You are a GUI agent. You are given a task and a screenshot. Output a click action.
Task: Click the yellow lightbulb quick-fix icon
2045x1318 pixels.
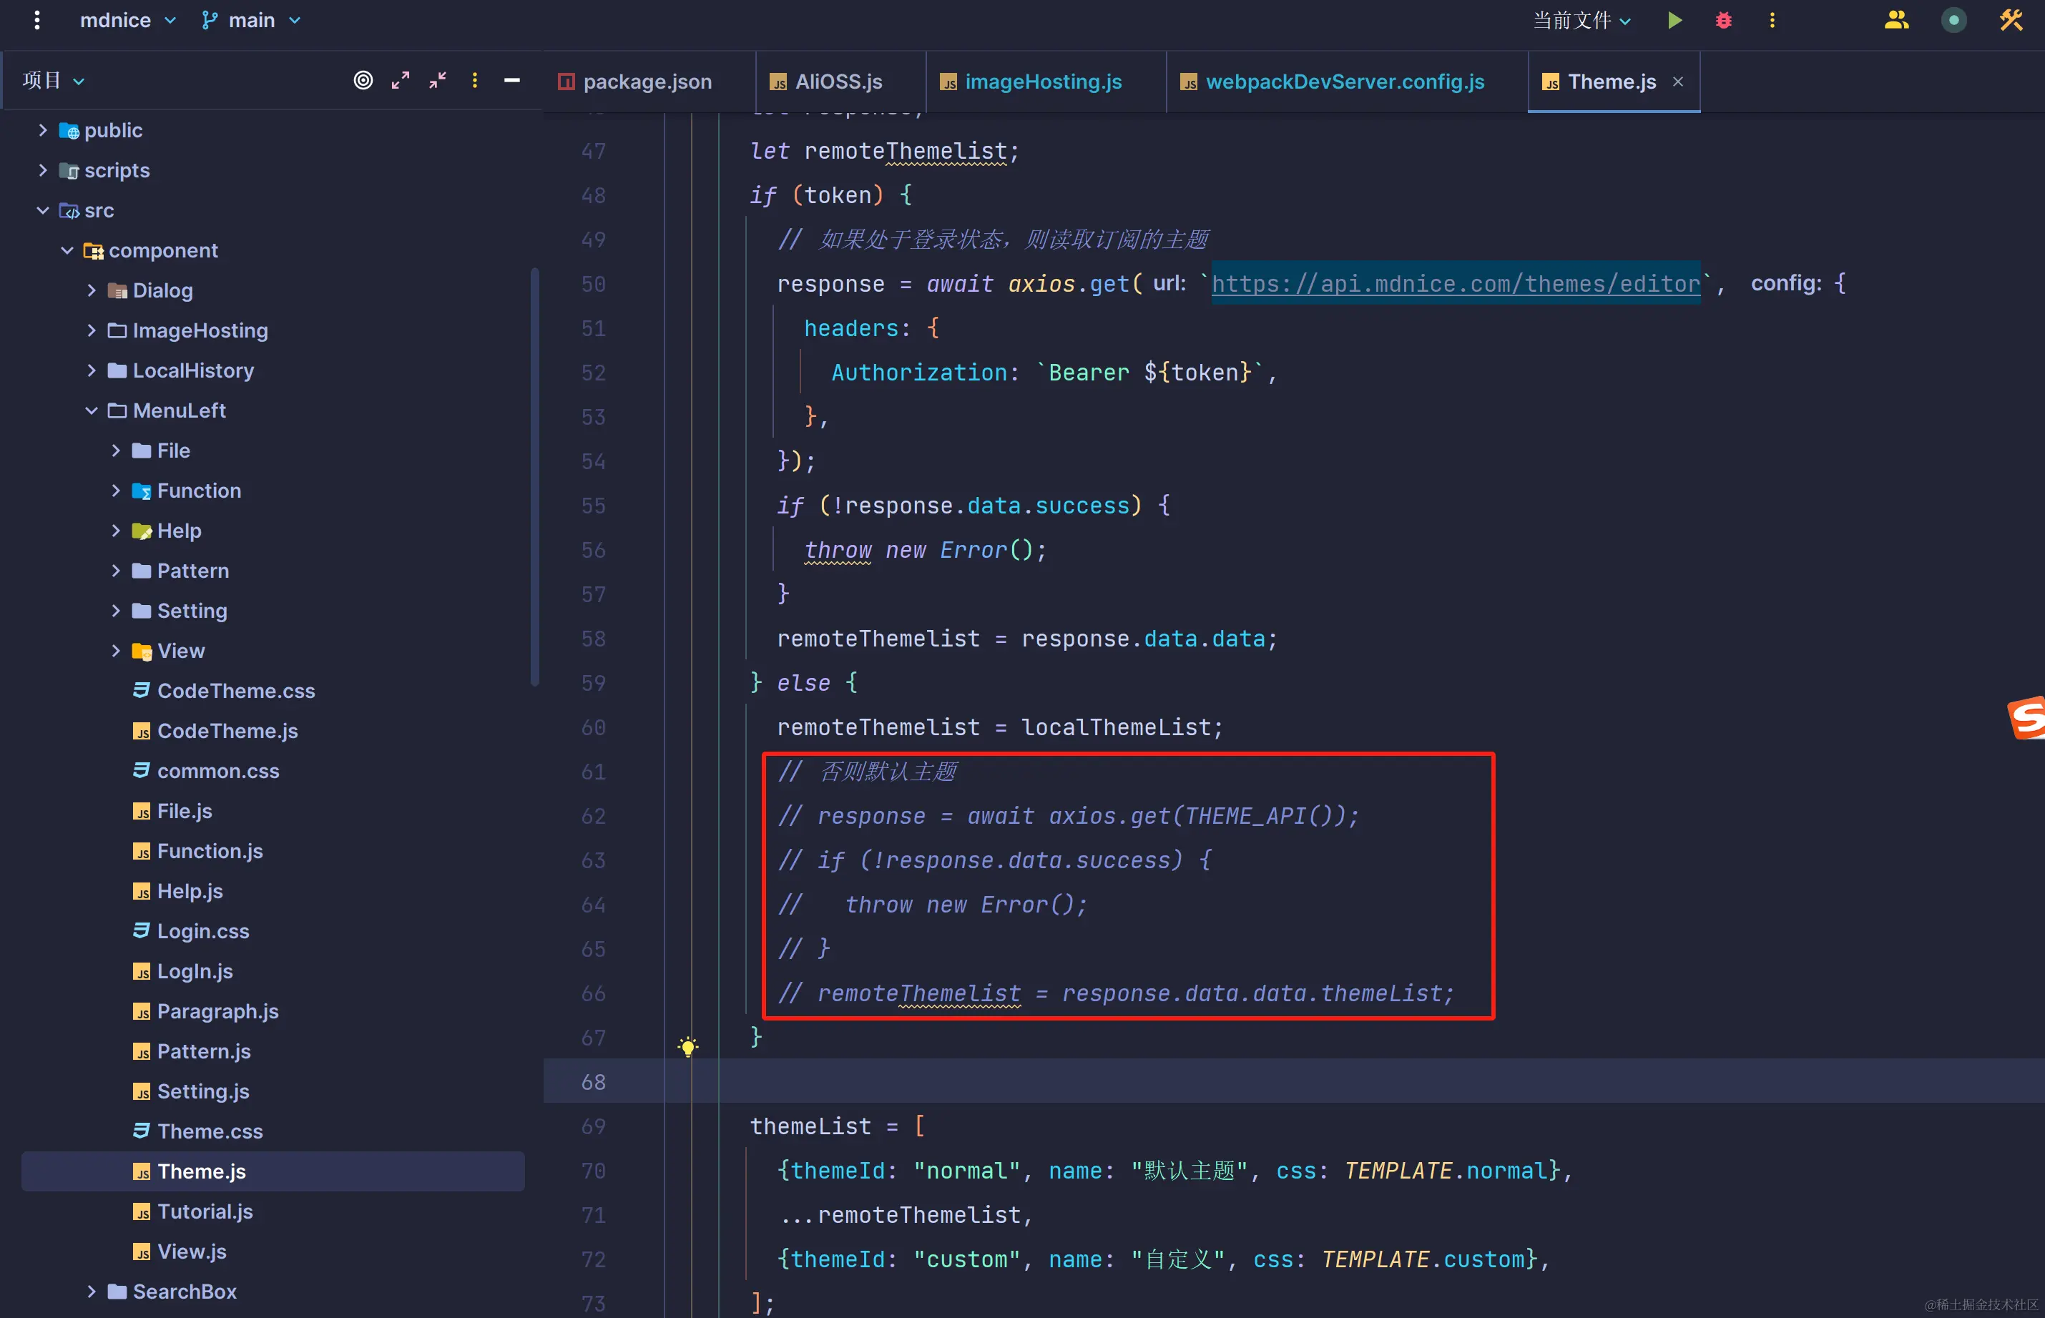click(x=687, y=1046)
